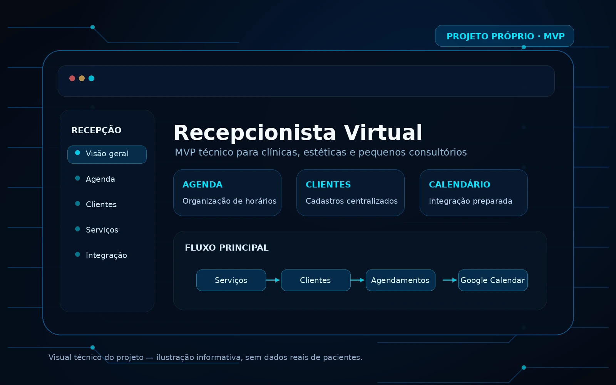Click the empty title bar field
Viewport: 616px width, 385px height.
pyautogui.click(x=306, y=81)
